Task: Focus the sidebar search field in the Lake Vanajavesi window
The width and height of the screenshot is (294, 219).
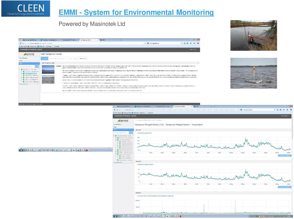Action: pyautogui.click(x=27, y=66)
